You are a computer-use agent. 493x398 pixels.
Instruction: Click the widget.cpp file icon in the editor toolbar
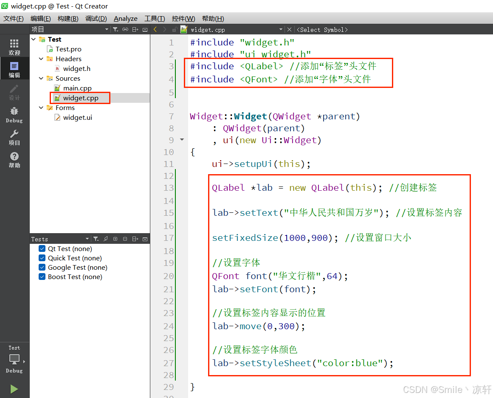click(x=184, y=30)
